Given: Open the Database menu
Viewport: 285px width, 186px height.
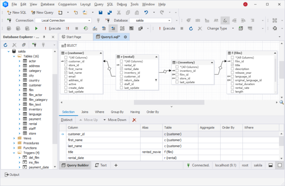Looking at the screenshot, I should pos(47,4).
